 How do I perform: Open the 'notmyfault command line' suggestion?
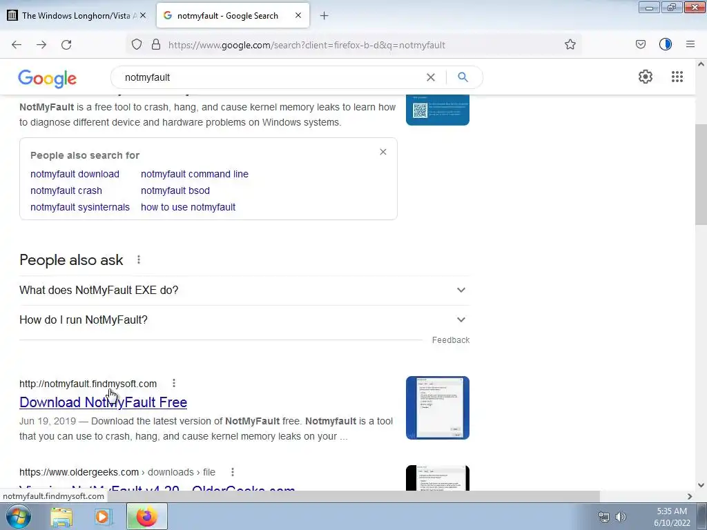[x=194, y=174]
